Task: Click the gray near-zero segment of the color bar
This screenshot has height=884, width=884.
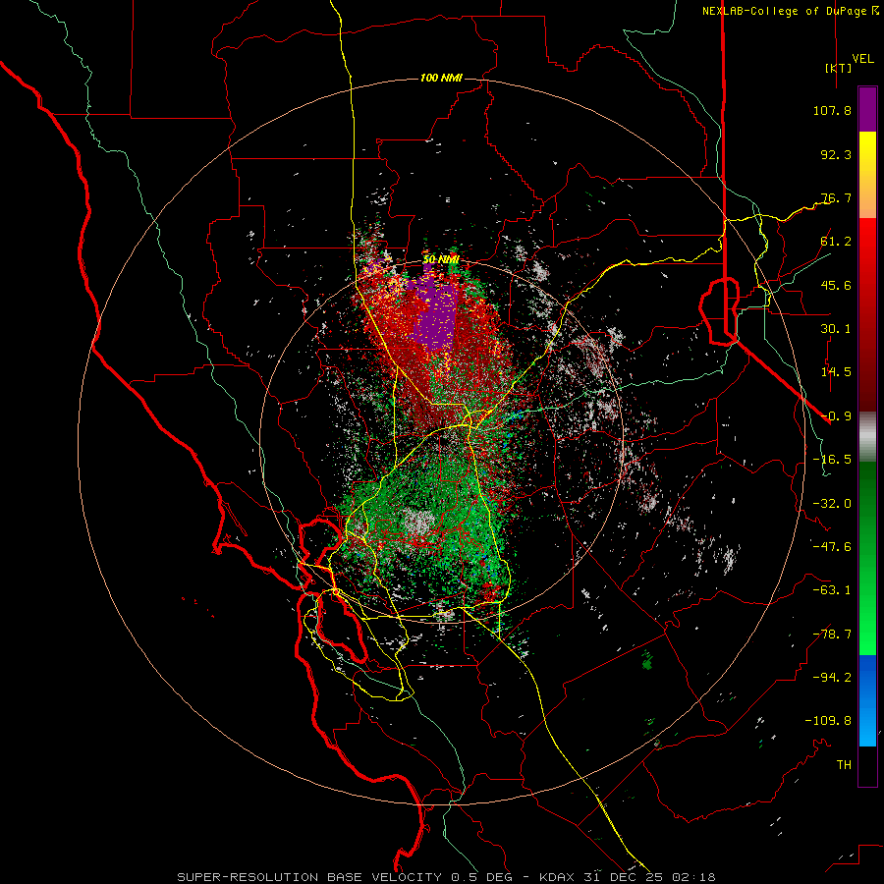Action: 867,437
